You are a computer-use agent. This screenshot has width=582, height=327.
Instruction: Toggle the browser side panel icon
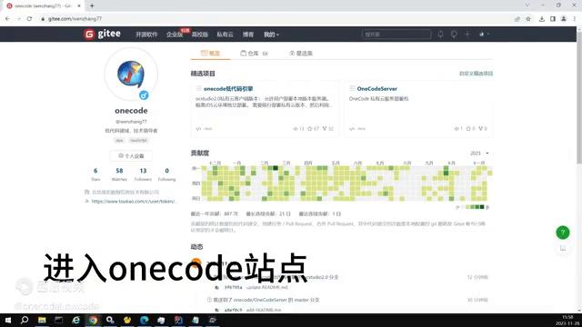coord(553,18)
